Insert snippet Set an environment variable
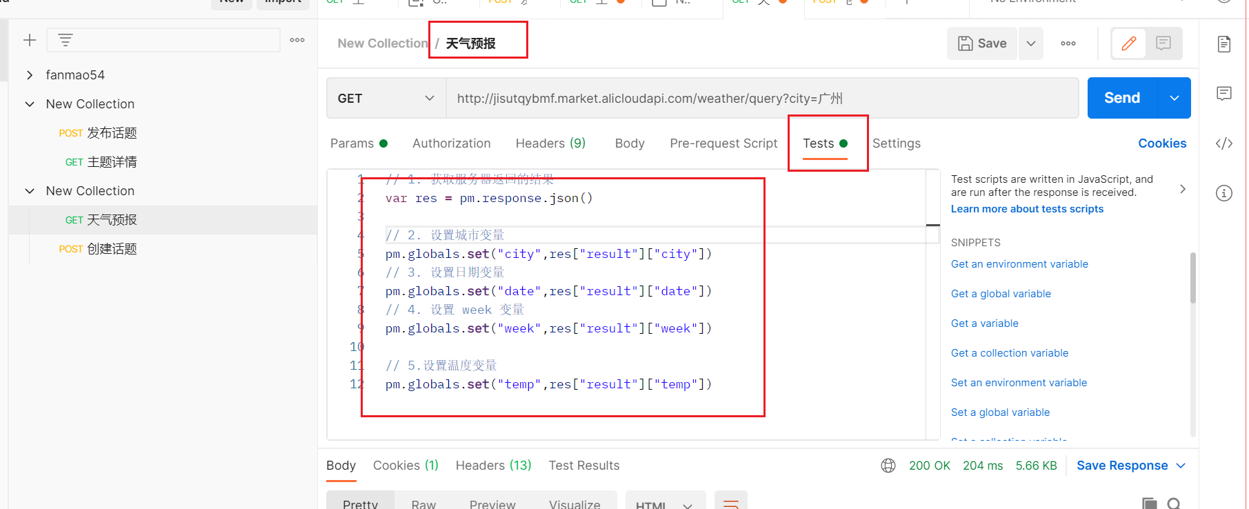 click(x=1019, y=383)
